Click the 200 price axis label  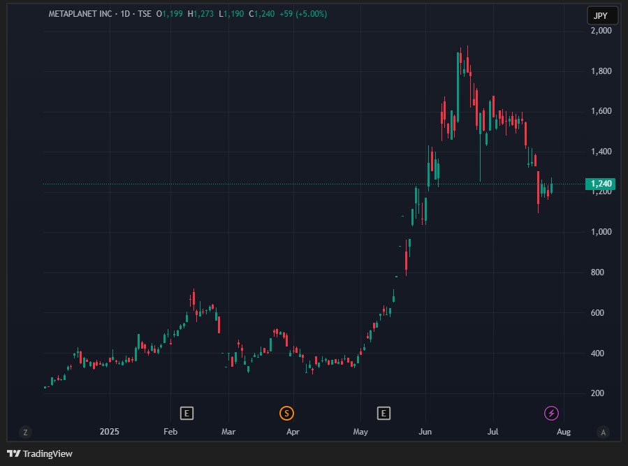click(x=597, y=393)
